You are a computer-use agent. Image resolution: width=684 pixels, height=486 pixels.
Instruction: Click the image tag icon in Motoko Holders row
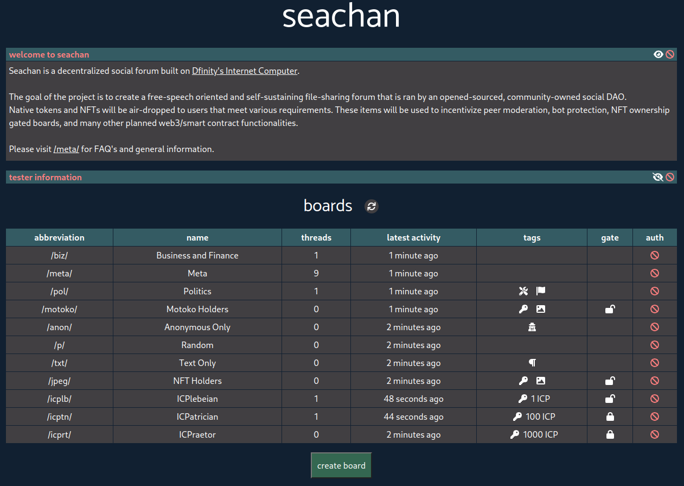[541, 309]
